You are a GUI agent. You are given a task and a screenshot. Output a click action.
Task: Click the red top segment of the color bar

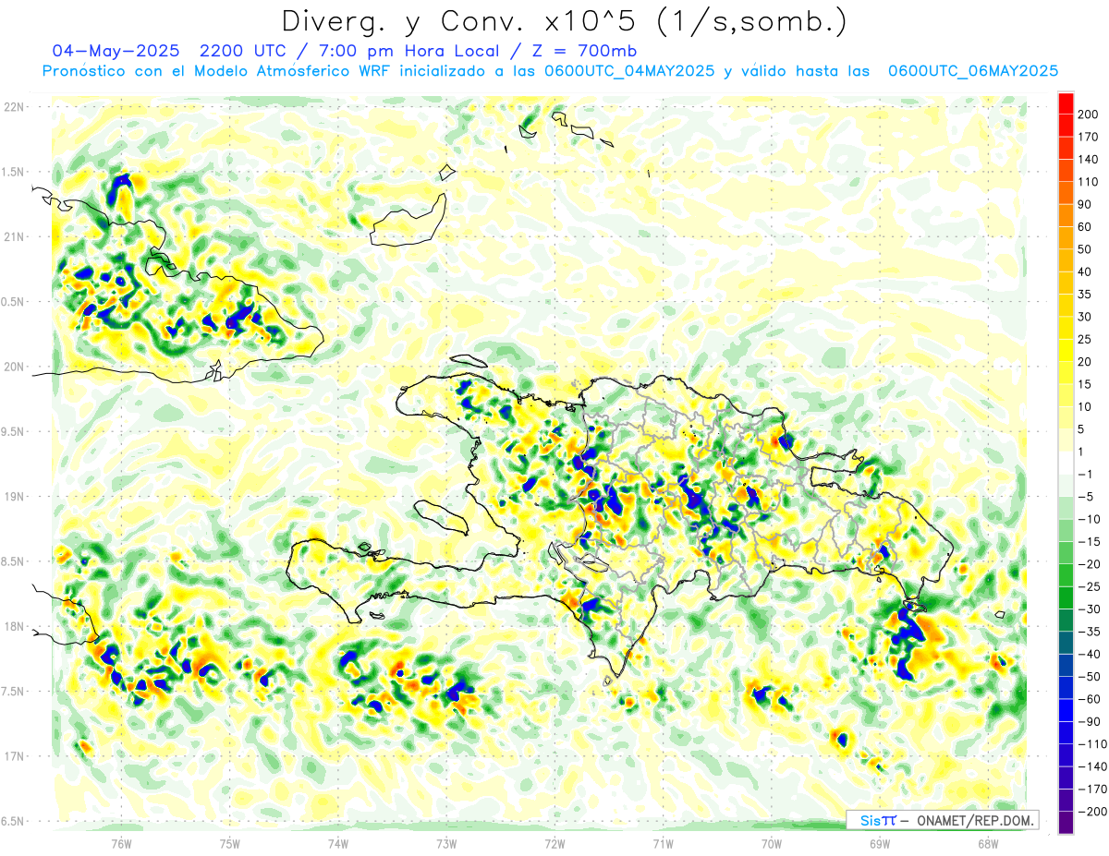[x=1066, y=103]
